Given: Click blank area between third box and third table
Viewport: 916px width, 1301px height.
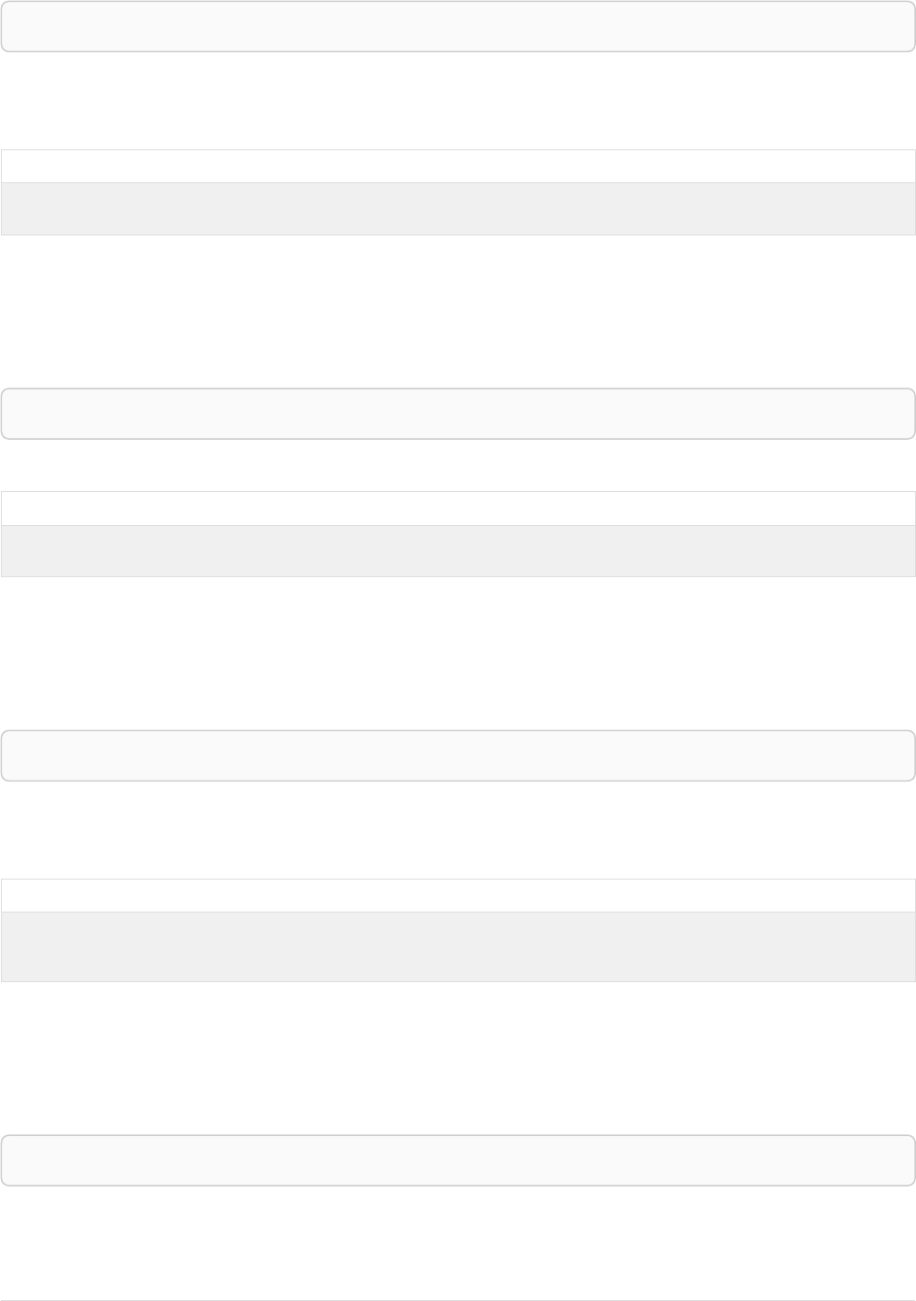Looking at the screenshot, I should pos(458,830).
